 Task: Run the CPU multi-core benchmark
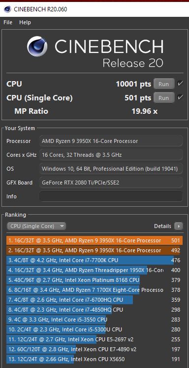[x=164, y=84]
